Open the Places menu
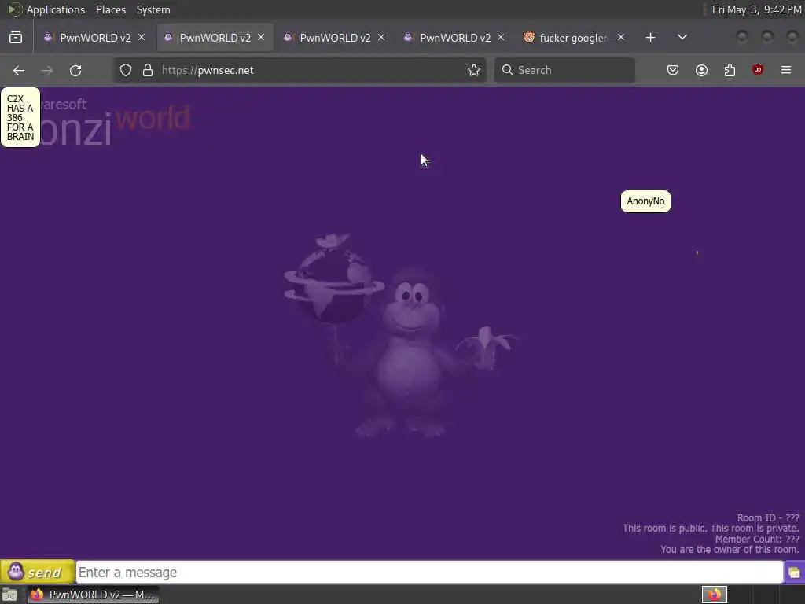Viewport: 805px width, 604px height. tap(110, 9)
